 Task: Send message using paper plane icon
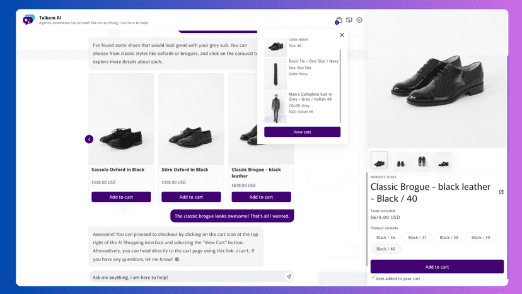point(289,277)
